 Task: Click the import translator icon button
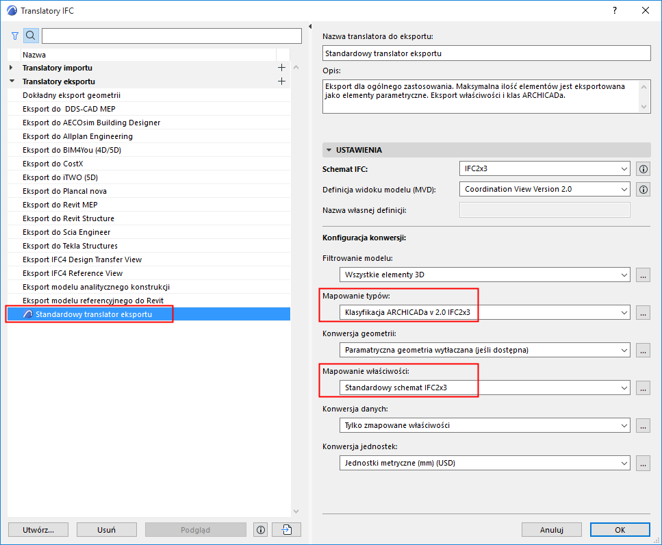click(x=287, y=530)
